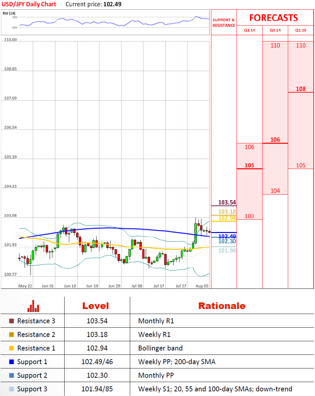Viewport: 315px width, 396px height.
Task: Click the Support 1 row label
Action: click(x=32, y=362)
